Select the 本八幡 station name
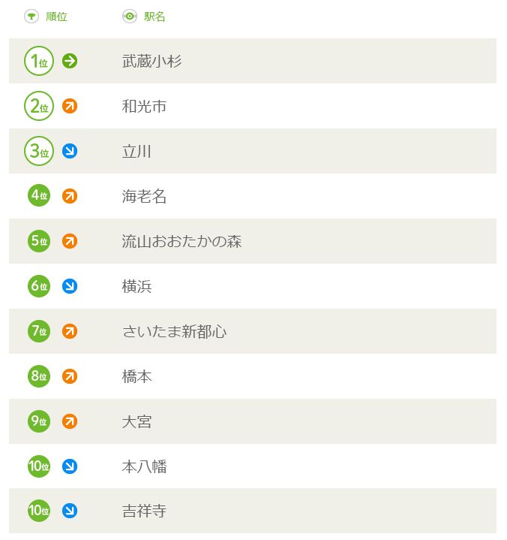This screenshot has height=540, width=507. pyautogui.click(x=144, y=466)
